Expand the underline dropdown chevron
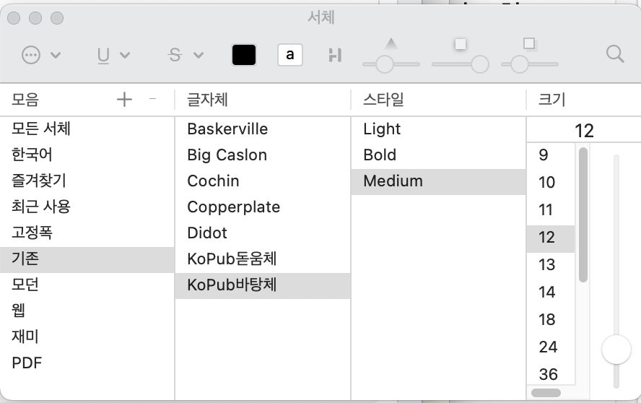This screenshot has height=403, width=641. coord(125,55)
